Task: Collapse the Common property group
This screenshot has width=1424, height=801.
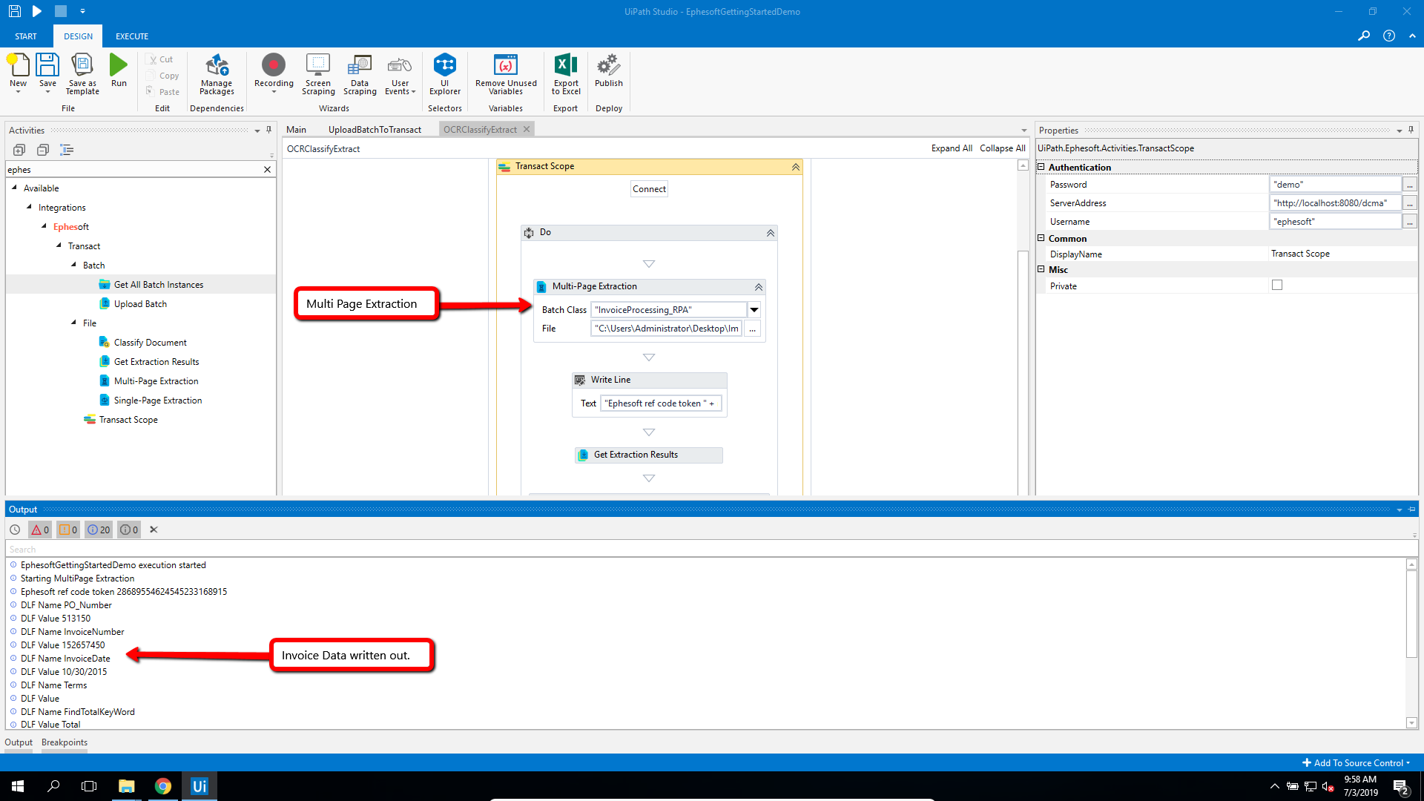Action: point(1041,238)
